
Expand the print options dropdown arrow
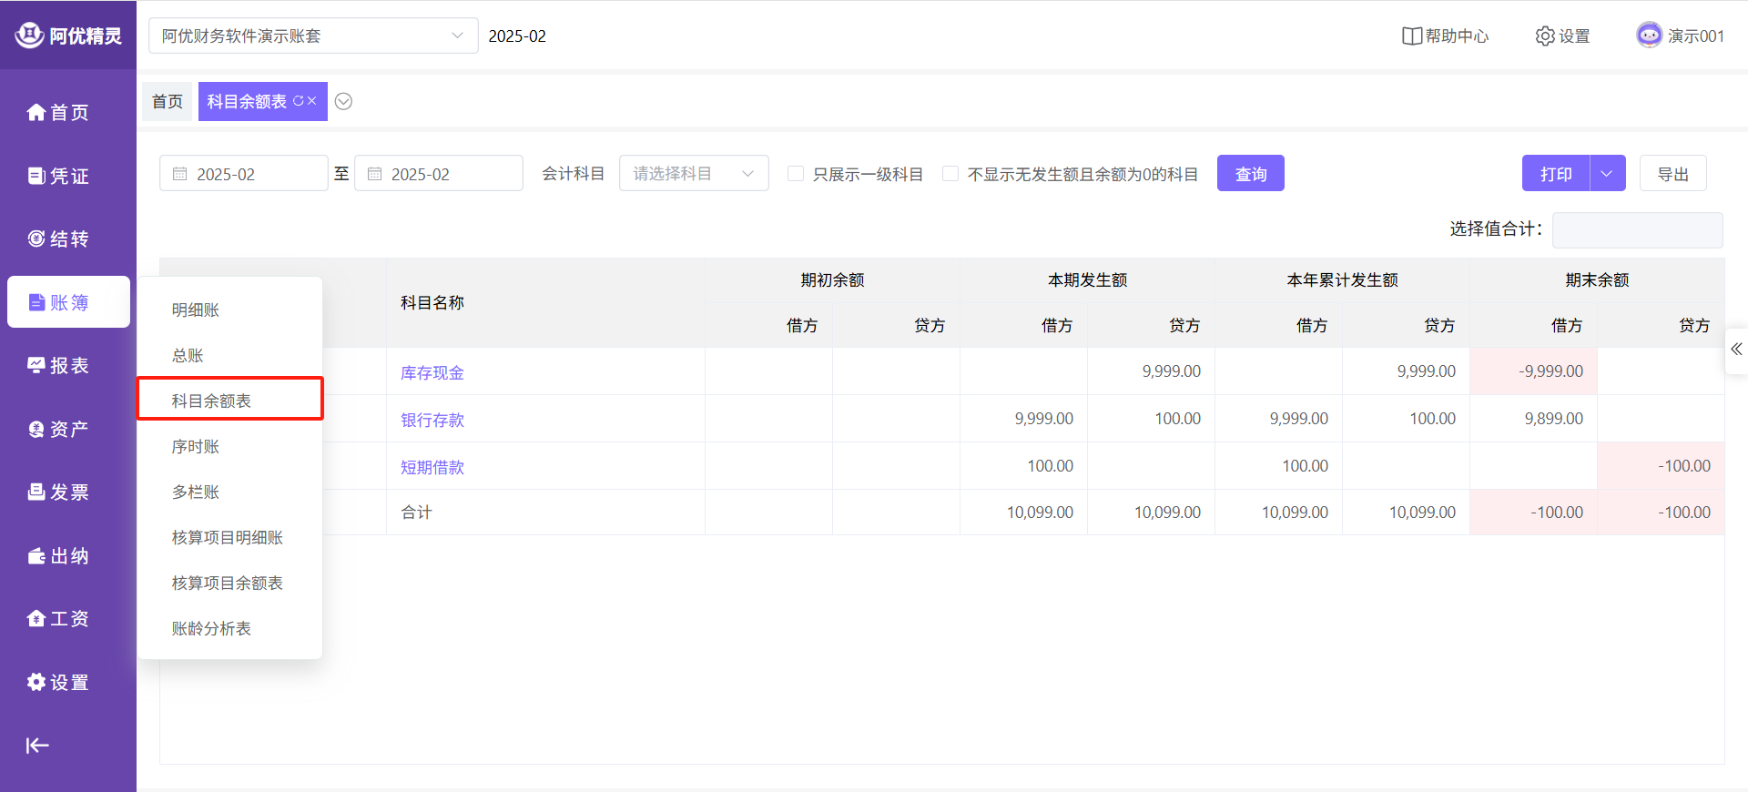coord(1607,173)
